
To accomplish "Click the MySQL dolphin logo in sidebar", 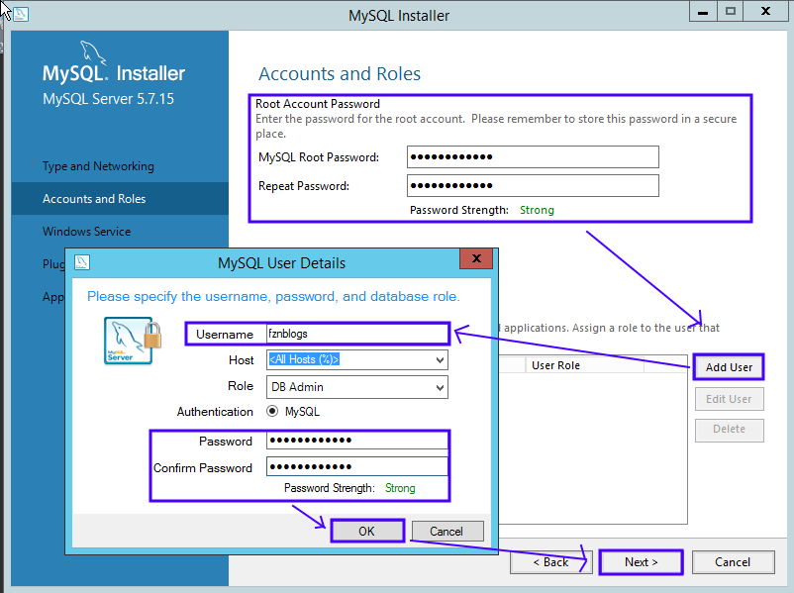I will 93,52.
